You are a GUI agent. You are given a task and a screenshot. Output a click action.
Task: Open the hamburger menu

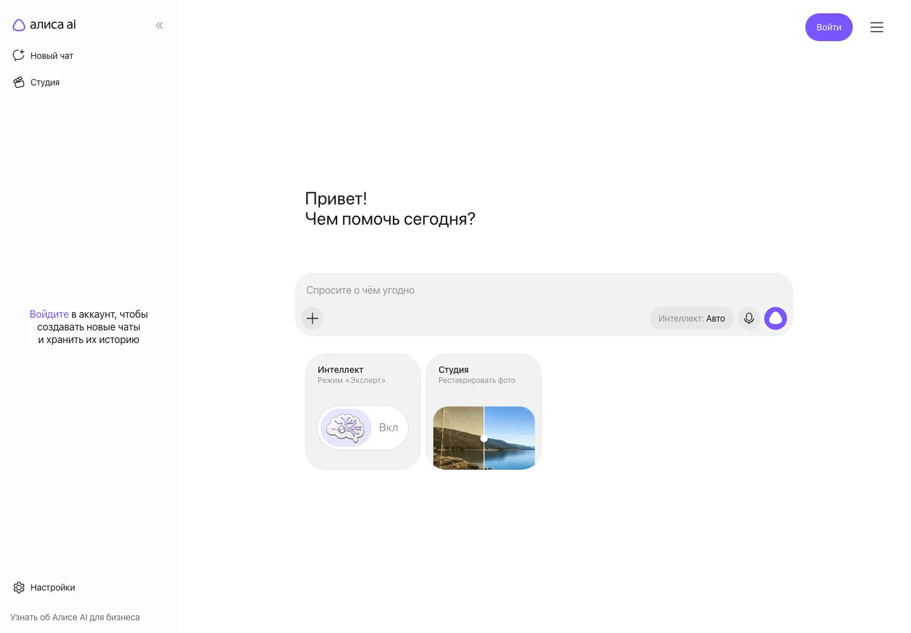pyautogui.click(x=877, y=27)
